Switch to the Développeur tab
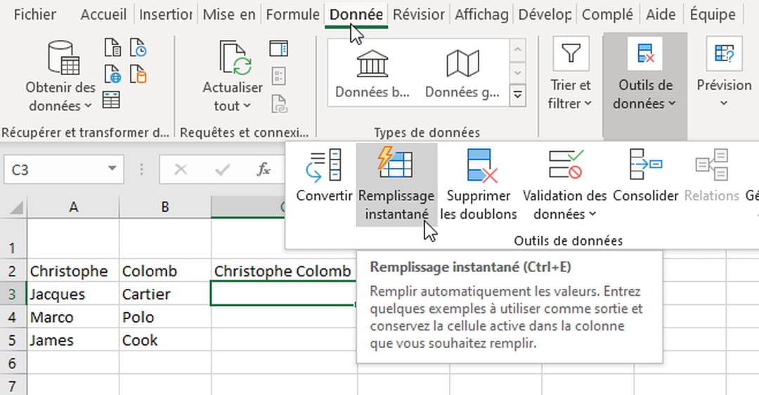Image resolution: width=759 pixels, height=395 pixels. [545, 15]
